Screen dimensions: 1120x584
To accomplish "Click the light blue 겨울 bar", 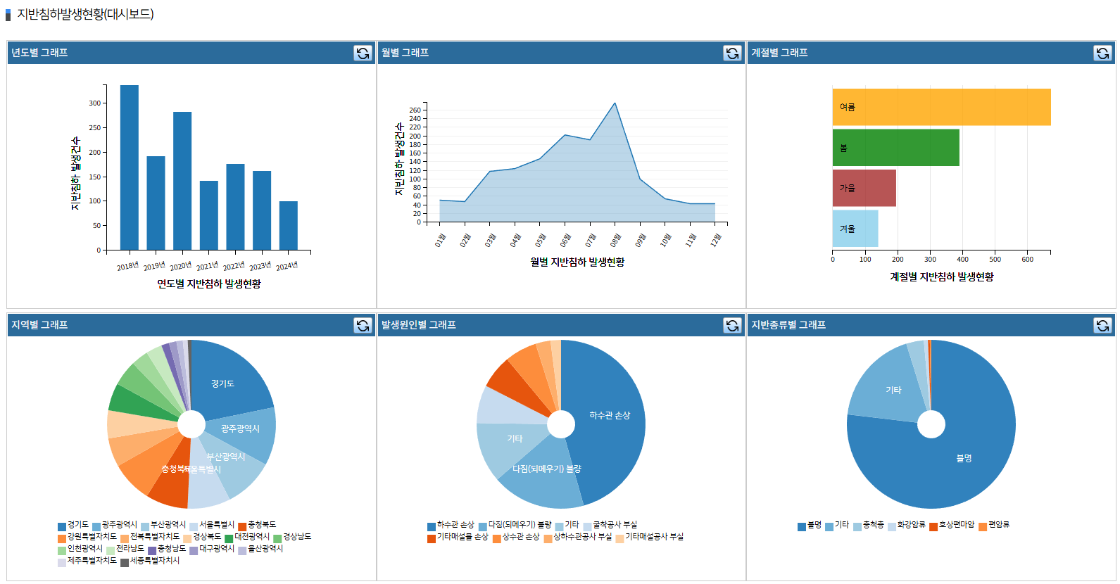I will click(x=855, y=229).
